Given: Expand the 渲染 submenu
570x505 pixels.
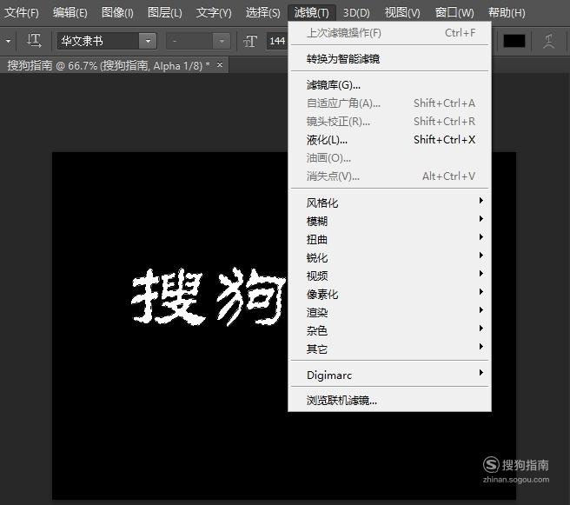Looking at the screenshot, I should 389,312.
